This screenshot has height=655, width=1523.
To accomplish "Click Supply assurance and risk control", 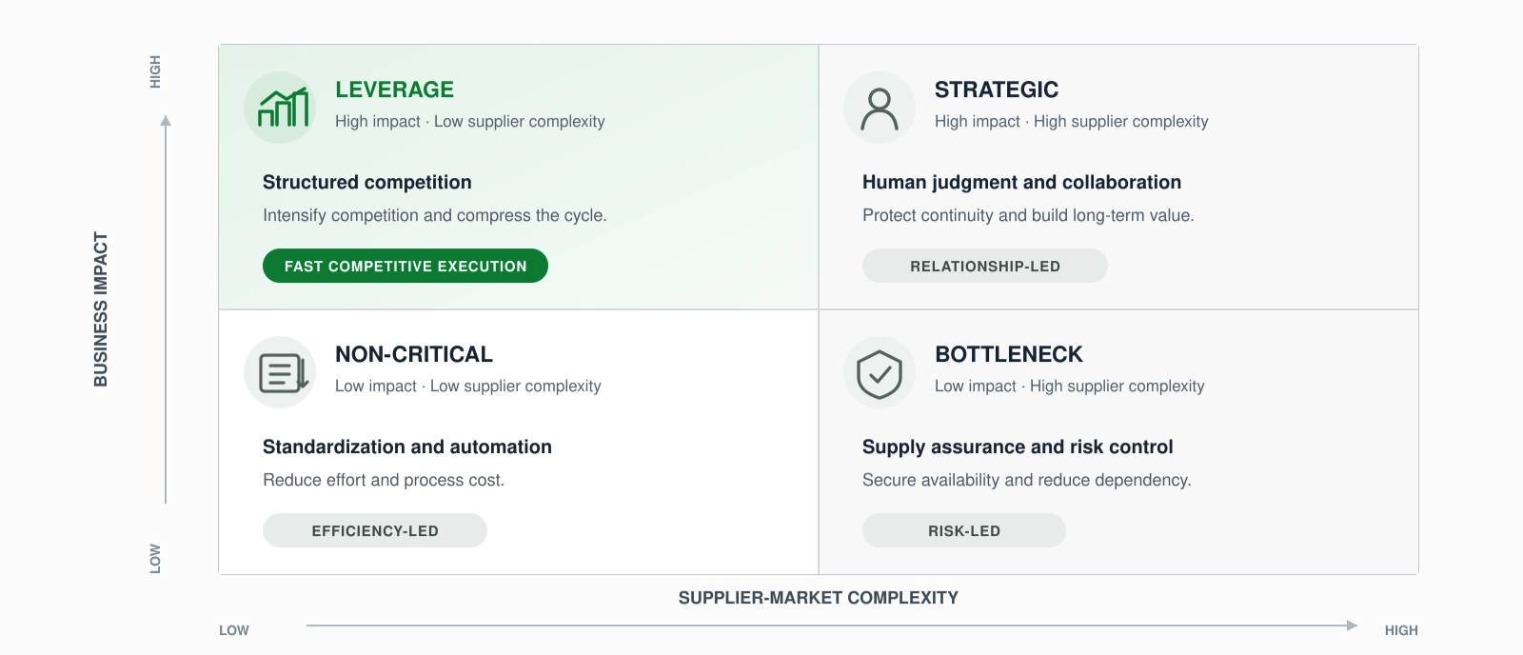I will coord(1018,447).
